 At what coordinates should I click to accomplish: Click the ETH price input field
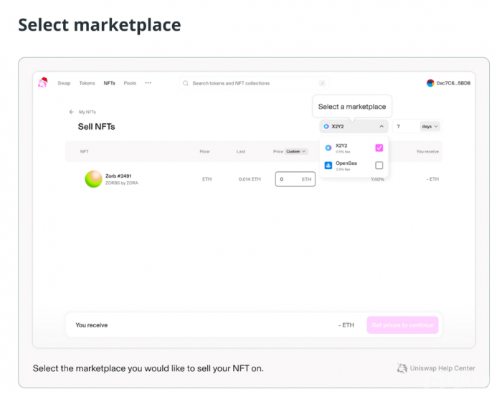295,179
